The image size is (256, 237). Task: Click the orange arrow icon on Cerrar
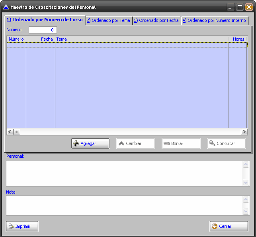pos(215,226)
